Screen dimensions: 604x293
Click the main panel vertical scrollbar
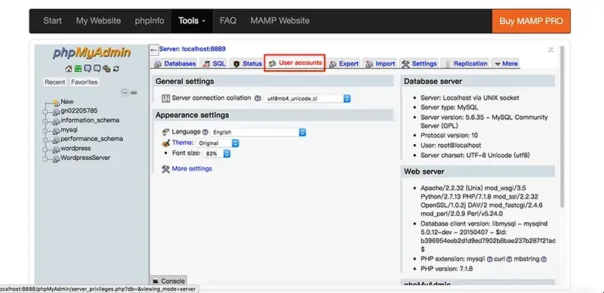(x=562, y=127)
